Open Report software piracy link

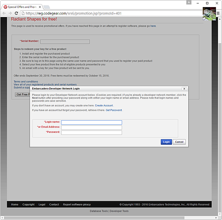[x=77, y=204]
